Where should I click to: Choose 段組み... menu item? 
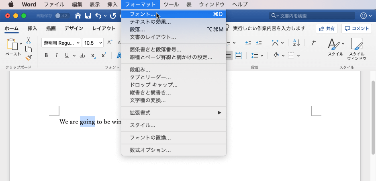click(174, 70)
